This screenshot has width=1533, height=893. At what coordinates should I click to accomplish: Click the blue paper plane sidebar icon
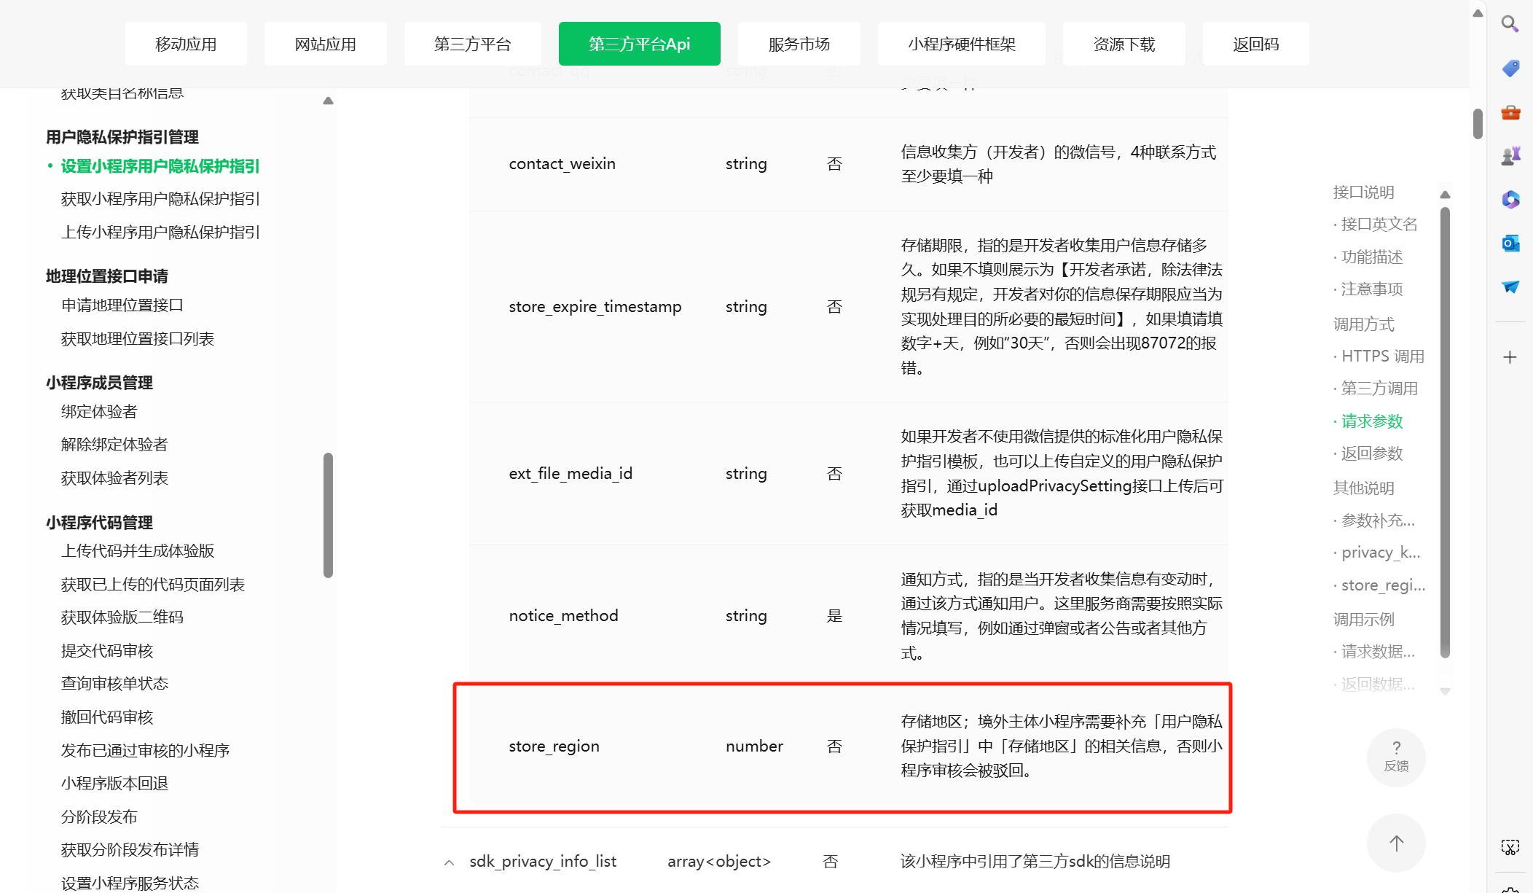1510,286
